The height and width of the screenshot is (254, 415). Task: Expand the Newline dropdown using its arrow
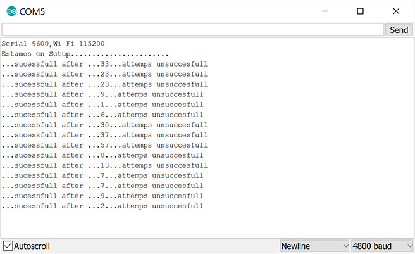point(345,246)
